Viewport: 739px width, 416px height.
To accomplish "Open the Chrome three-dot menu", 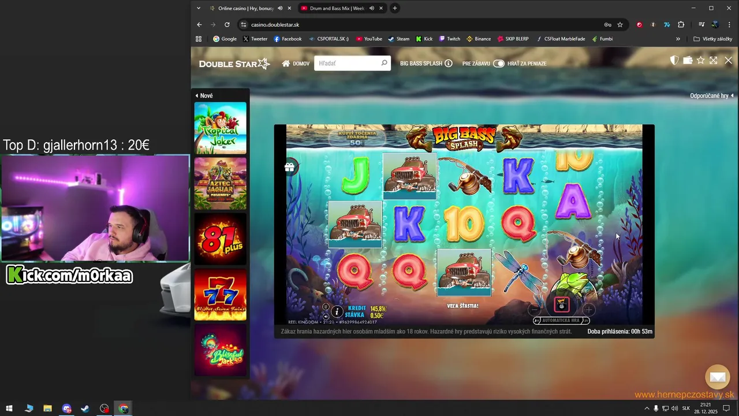I will click(729, 24).
